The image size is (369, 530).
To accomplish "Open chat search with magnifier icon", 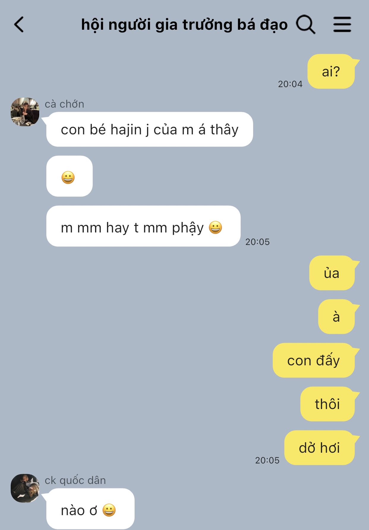I will point(305,24).
